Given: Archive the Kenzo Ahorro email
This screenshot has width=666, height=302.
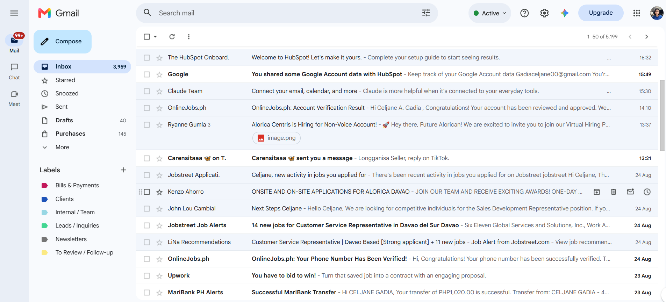Looking at the screenshot, I should click(597, 192).
